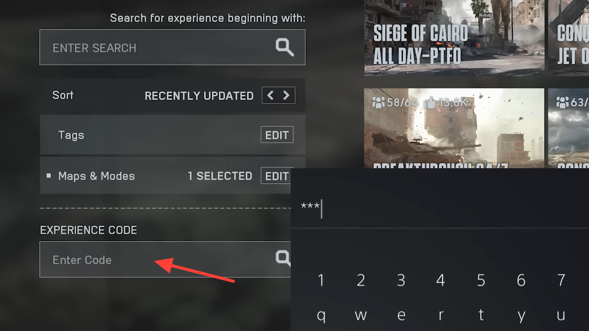The image size is (589, 331).
Task: Click the magnifier icon in the search box
Action: pos(284,47)
